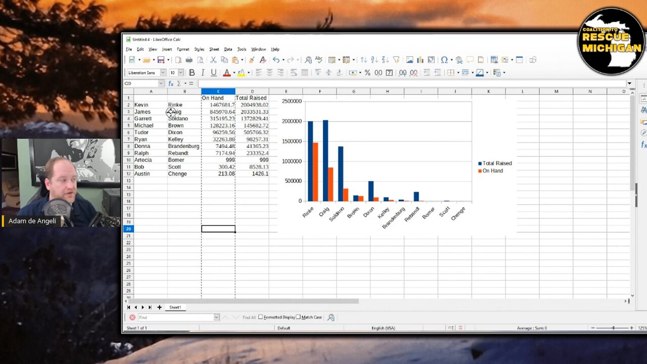Add a new sheet with plus button
Image resolution: width=647 pixels, height=364 pixels.
(159, 307)
